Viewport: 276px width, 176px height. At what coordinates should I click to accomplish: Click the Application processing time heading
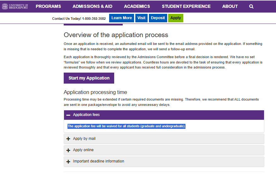tap(95, 92)
